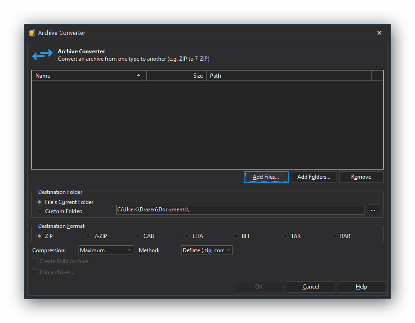Click the blue double-arrow converter icon
The height and width of the screenshot is (323, 415).
tap(42, 55)
